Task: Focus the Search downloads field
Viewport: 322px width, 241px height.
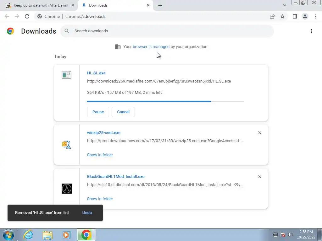Action: click(x=167, y=31)
